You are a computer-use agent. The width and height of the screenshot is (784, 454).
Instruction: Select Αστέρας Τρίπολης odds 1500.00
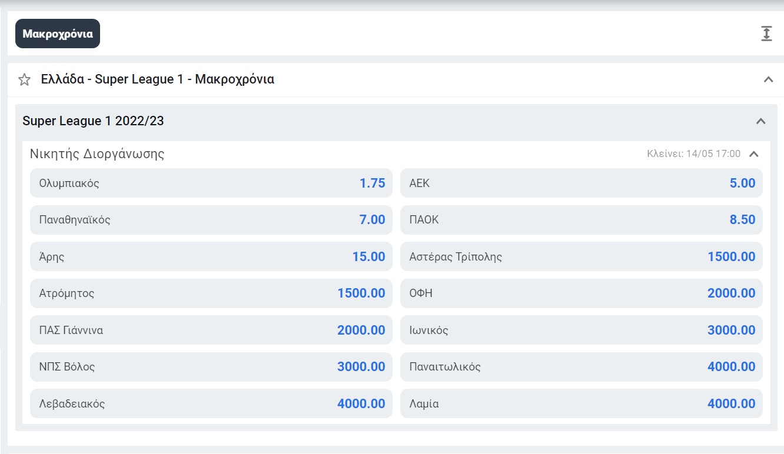pyautogui.click(x=582, y=256)
